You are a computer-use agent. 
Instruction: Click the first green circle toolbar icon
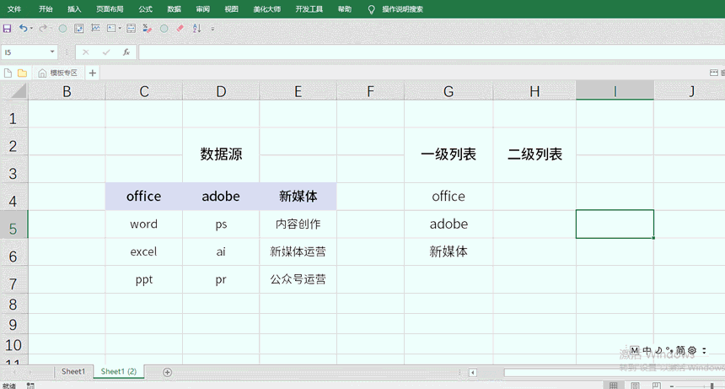62,29
